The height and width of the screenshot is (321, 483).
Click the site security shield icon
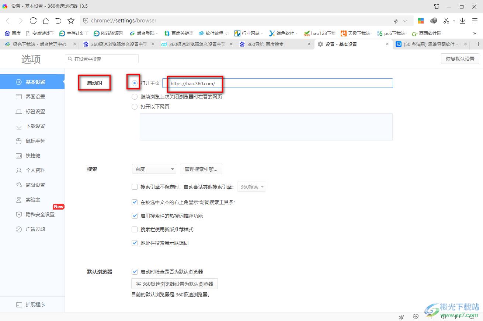pos(86,21)
